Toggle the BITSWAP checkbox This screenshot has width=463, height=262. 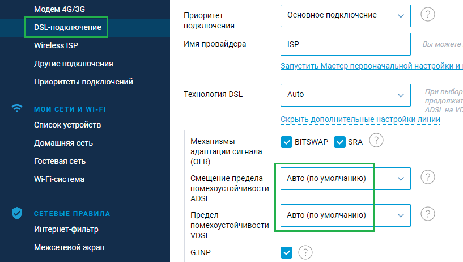tap(287, 142)
